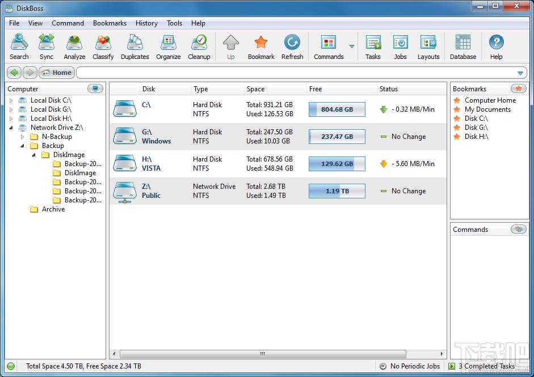Launch the Analyze disk tool
The image size is (534, 377).
tap(74, 46)
